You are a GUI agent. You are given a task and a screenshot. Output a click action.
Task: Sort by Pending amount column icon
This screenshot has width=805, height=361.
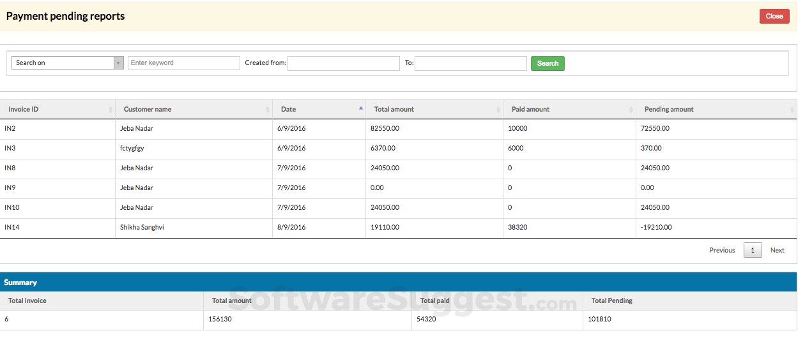tap(792, 110)
